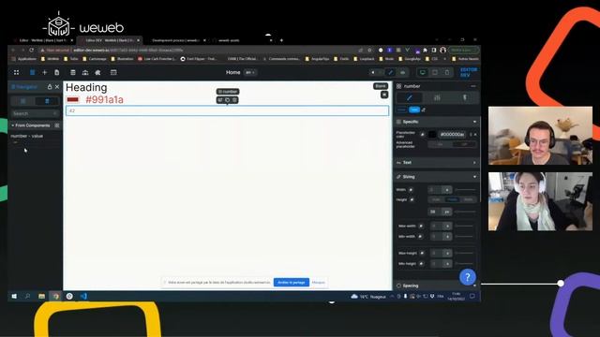Click the red color swatch on canvas
This screenshot has width=600, height=337.
[x=73, y=100]
